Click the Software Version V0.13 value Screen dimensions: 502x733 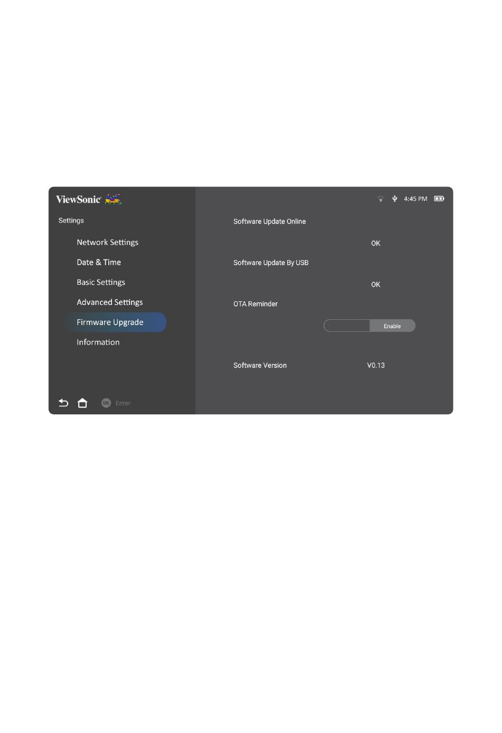[376, 365]
